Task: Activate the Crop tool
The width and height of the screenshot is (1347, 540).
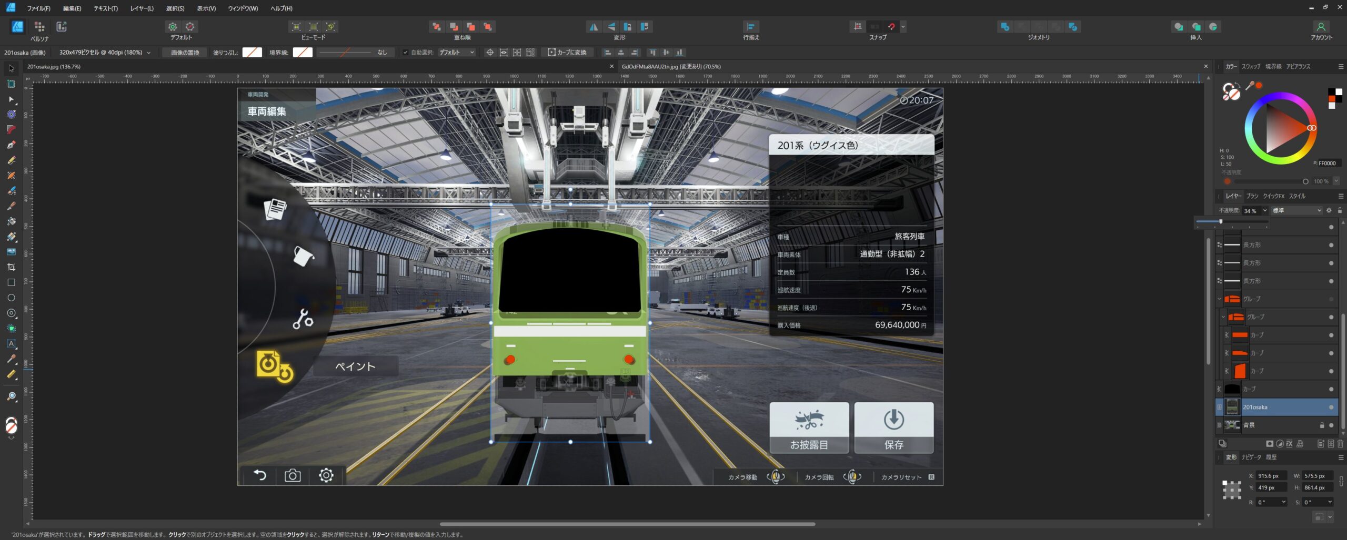Action: (x=11, y=267)
